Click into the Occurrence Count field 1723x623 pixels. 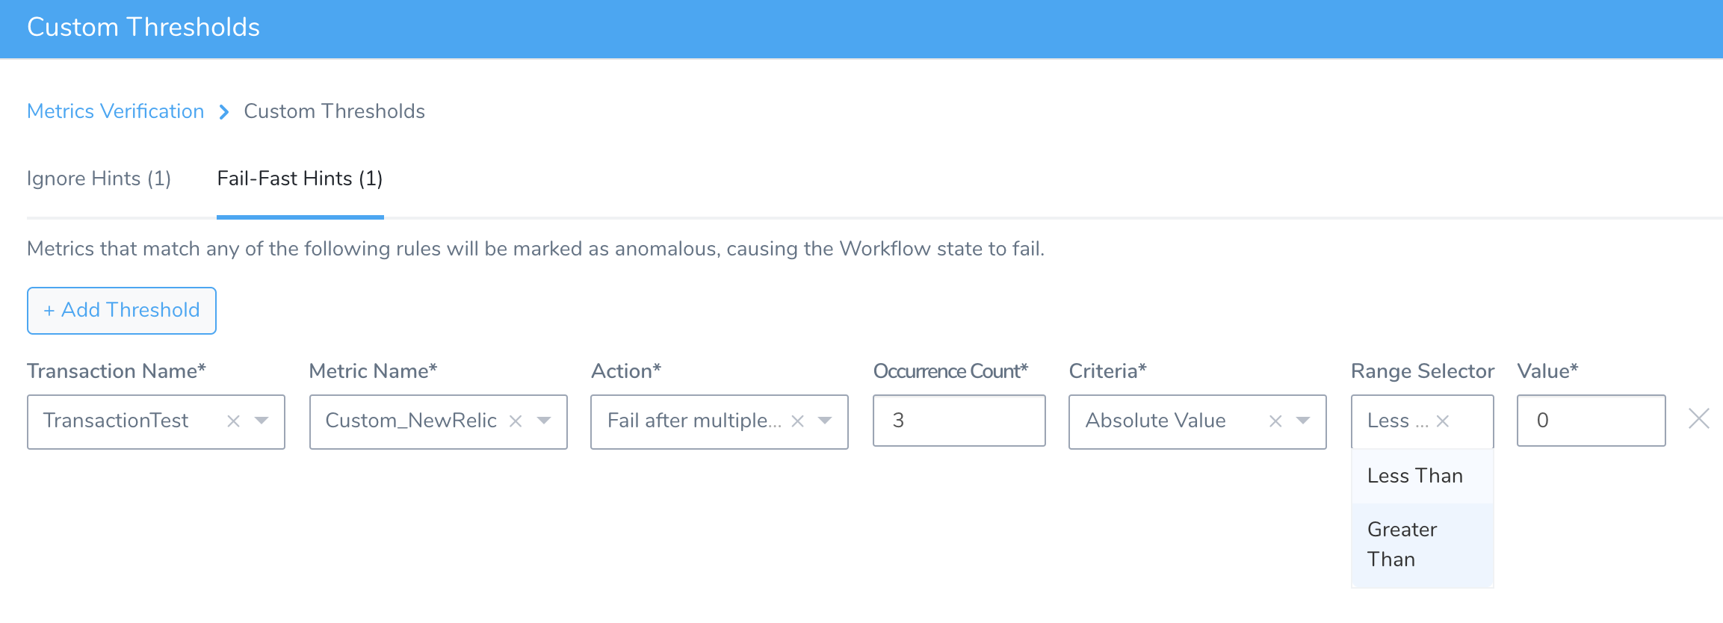point(959,421)
